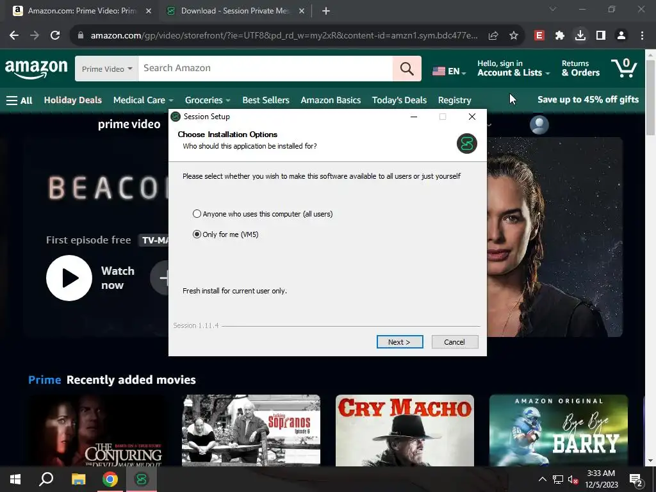Click the Amazon search magnifier button

pyautogui.click(x=407, y=69)
